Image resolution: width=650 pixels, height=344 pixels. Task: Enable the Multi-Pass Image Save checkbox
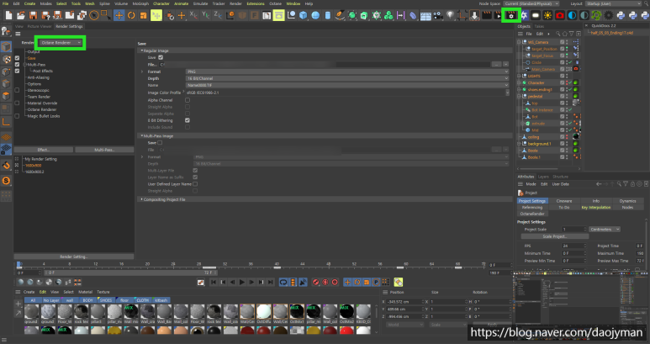pyautogui.click(x=160, y=143)
